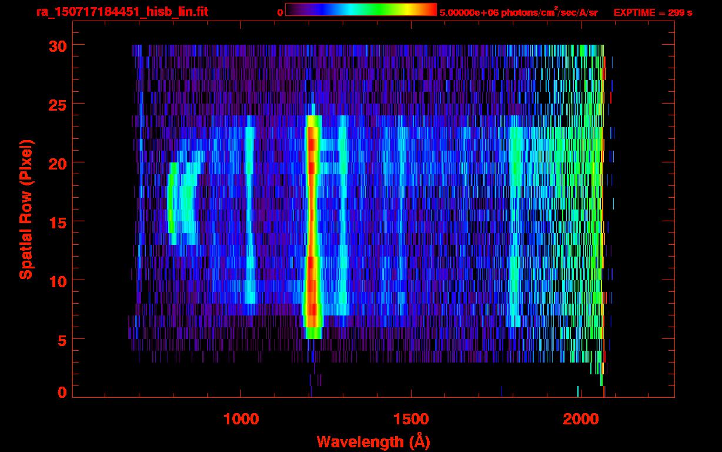Click the 5 spatial row tick label
The image size is (722, 452).
point(62,340)
